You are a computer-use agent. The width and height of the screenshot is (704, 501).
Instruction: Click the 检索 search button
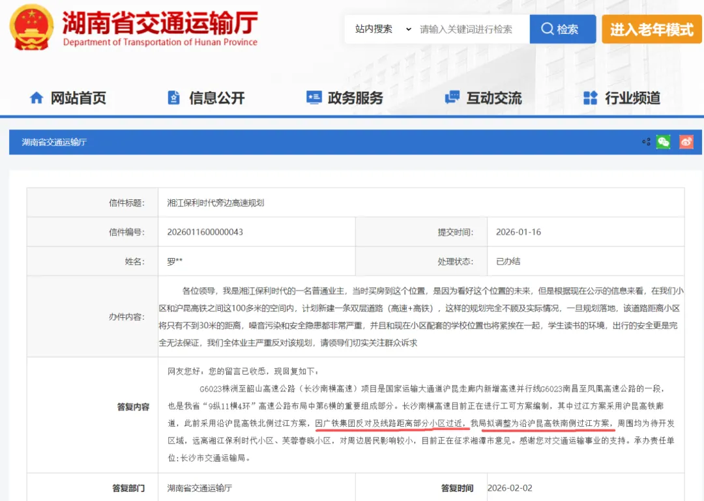pos(563,29)
